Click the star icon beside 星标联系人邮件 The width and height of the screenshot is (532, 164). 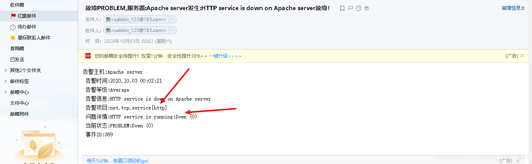[x=12, y=38]
